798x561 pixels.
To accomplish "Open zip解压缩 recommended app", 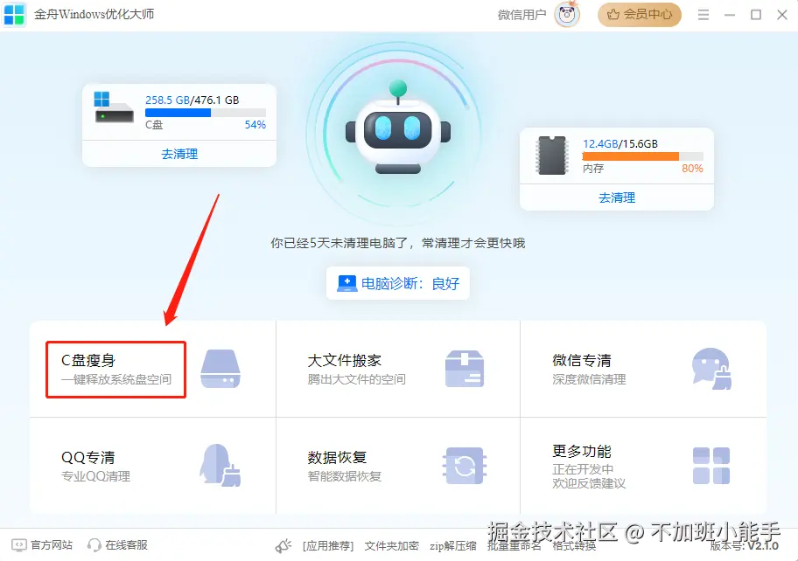I will click(x=453, y=546).
